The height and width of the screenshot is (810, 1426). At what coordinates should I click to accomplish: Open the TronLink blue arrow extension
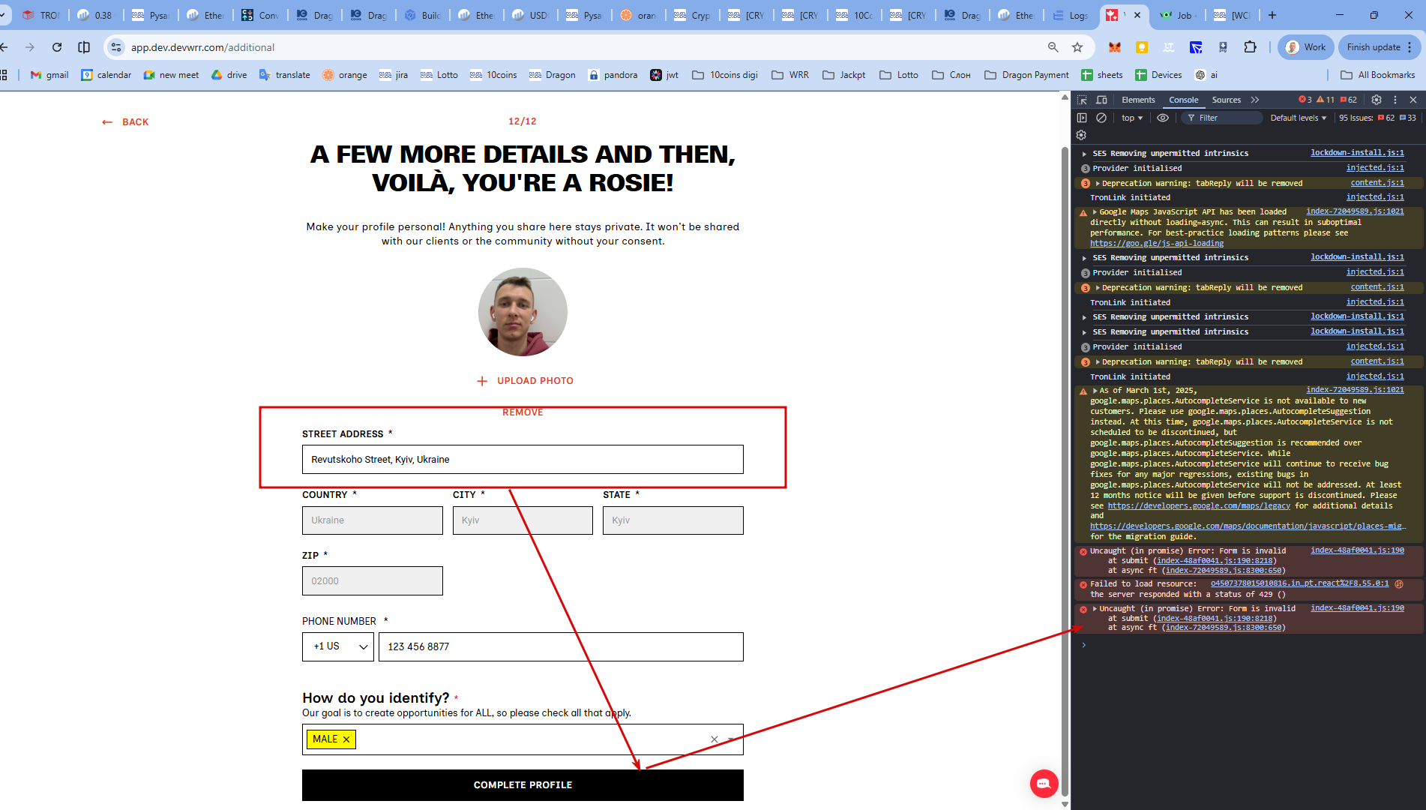tap(1196, 47)
